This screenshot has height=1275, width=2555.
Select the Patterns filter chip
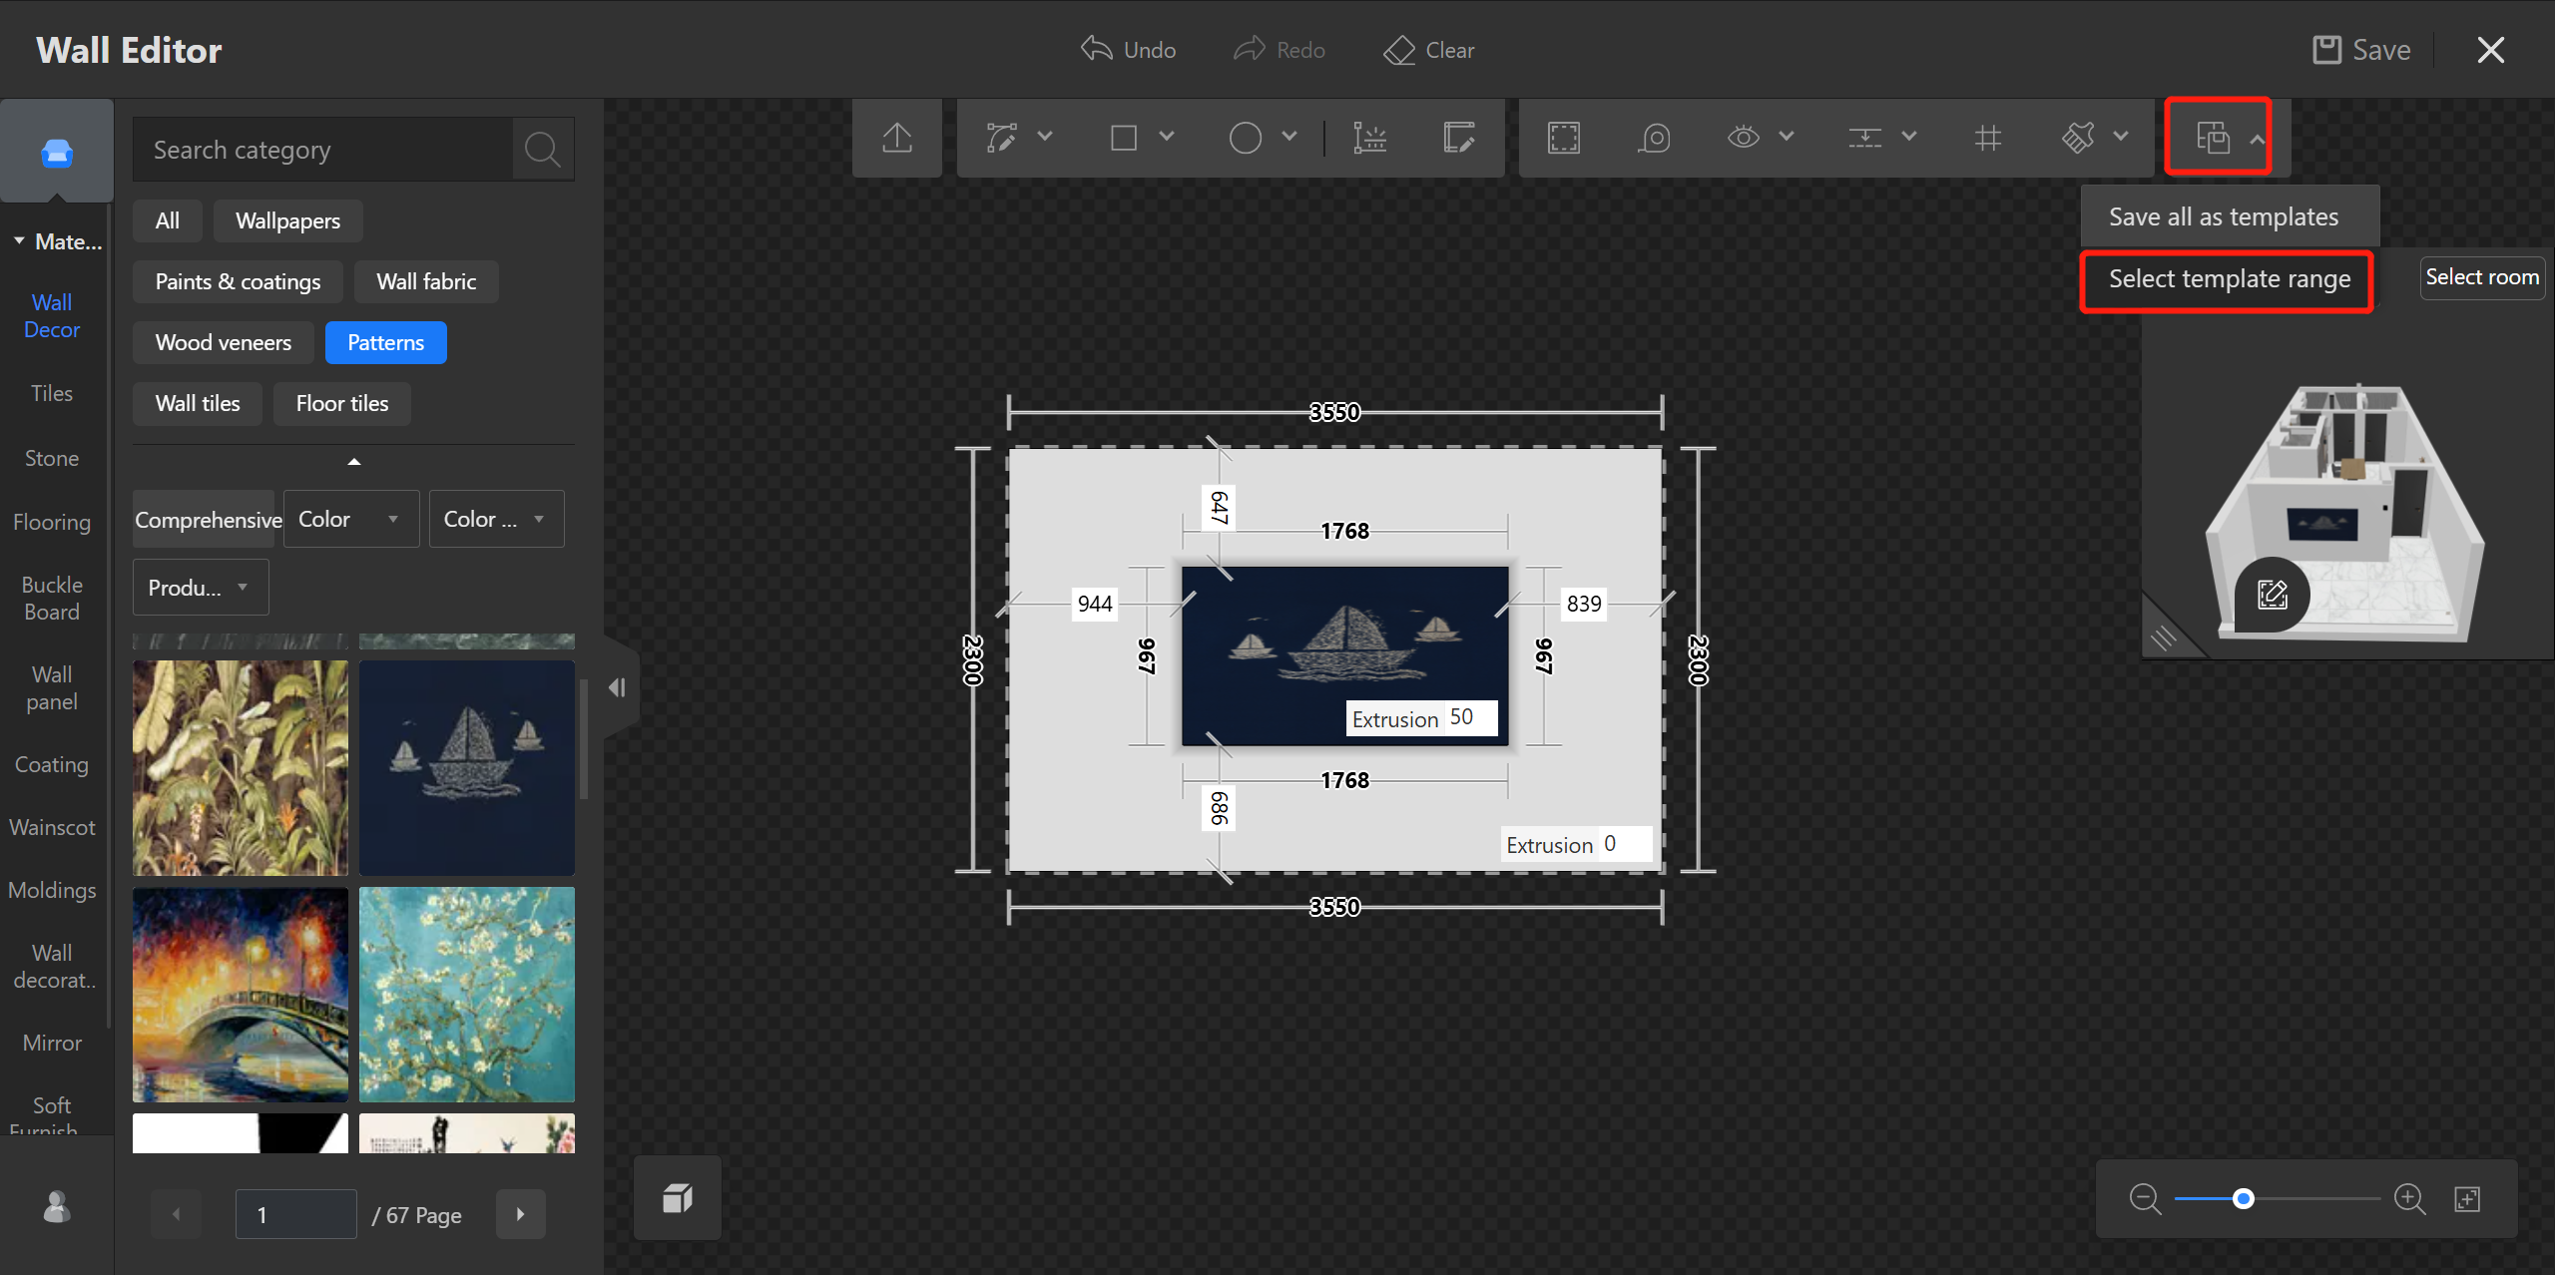point(385,342)
